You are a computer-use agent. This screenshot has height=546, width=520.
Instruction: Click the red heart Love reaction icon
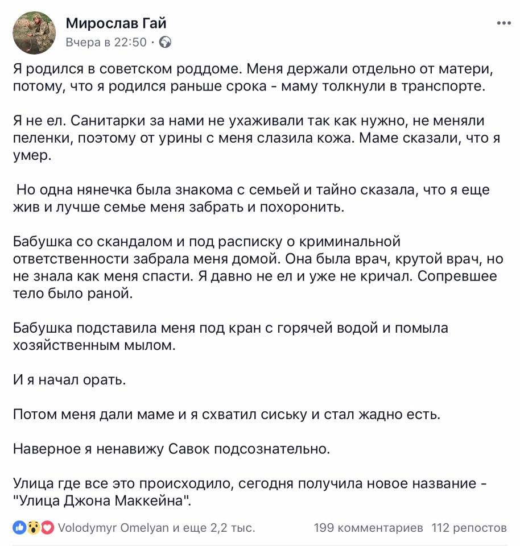coord(48,528)
